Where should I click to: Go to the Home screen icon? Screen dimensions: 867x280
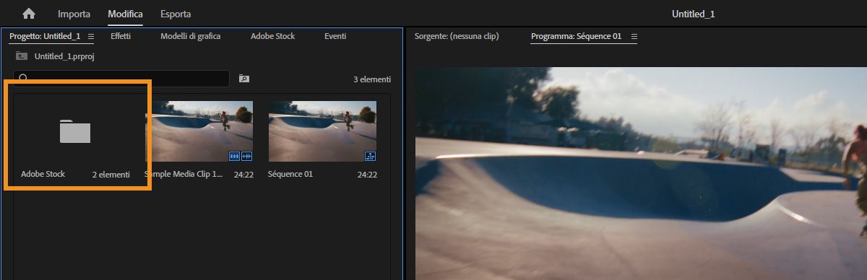[29, 14]
